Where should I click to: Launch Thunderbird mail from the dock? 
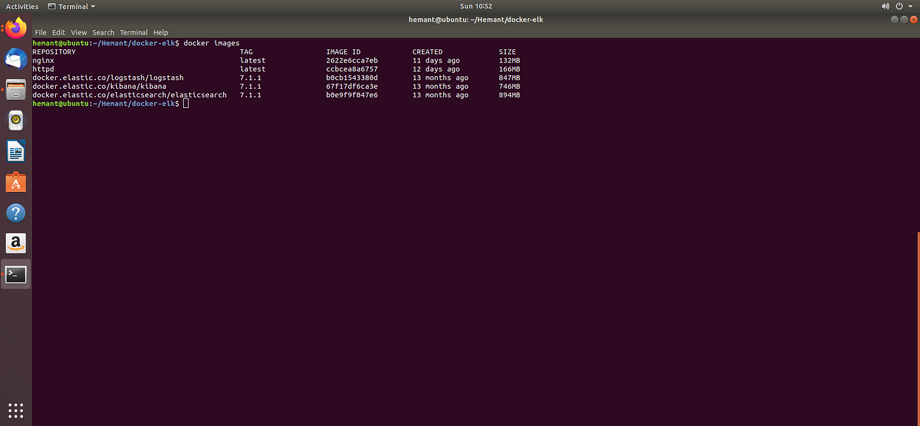(x=15, y=59)
